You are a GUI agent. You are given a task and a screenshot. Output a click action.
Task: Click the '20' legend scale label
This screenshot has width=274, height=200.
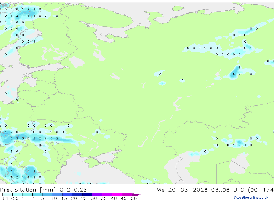[x=74, y=198]
